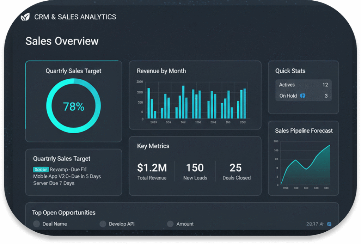Screen dimensions: 361x244
Task: Select the Amount radio circle
Action: click(x=170, y=224)
